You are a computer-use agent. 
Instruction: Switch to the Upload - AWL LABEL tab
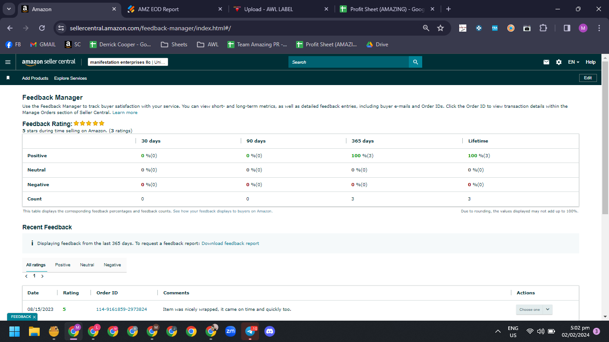(x=280, y=9)
